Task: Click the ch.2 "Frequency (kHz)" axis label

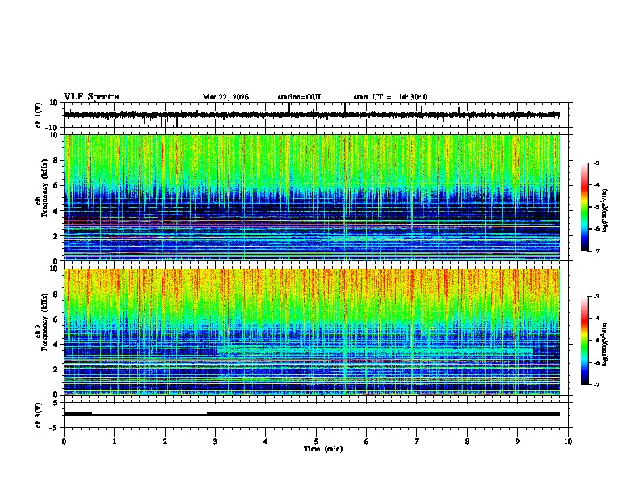Action: [45, 322]
